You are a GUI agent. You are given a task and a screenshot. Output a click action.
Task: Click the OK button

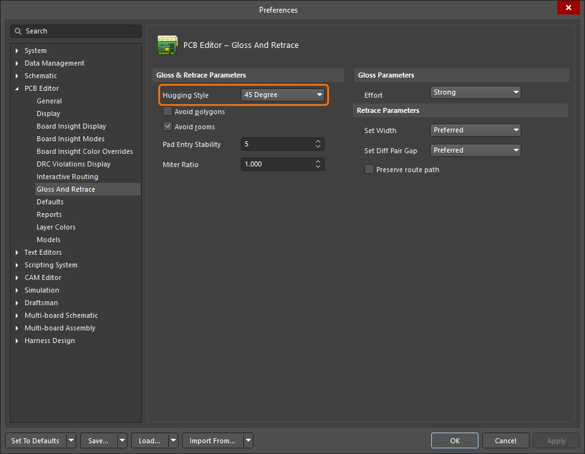[x=455, y=440]
